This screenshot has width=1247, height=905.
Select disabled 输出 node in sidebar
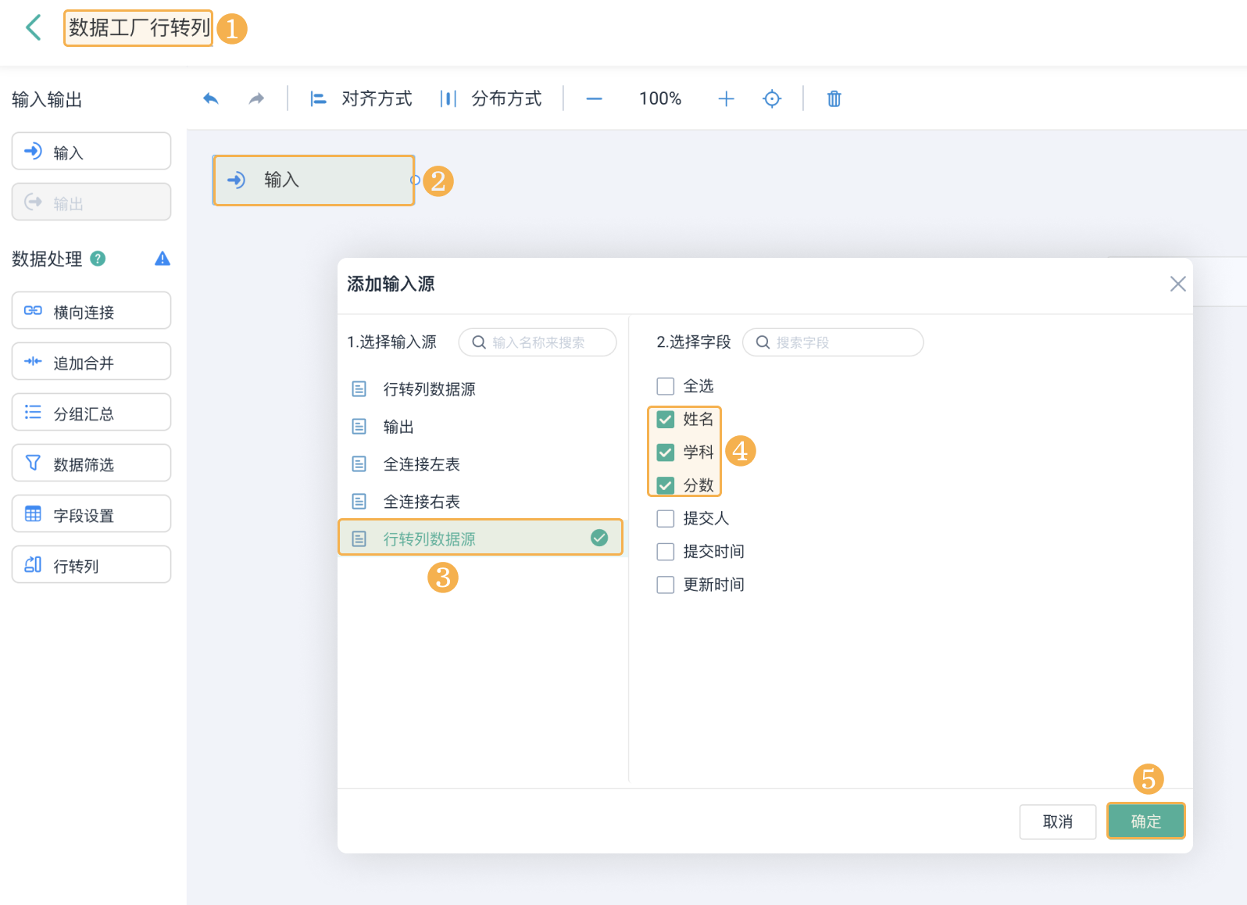click(x=91, y=202)
